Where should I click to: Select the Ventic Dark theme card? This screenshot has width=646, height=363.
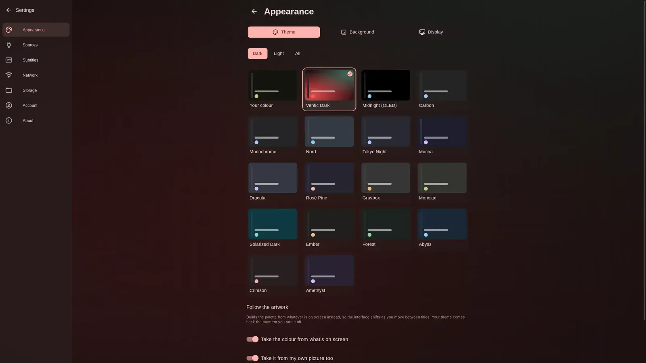tap(329, 89)
